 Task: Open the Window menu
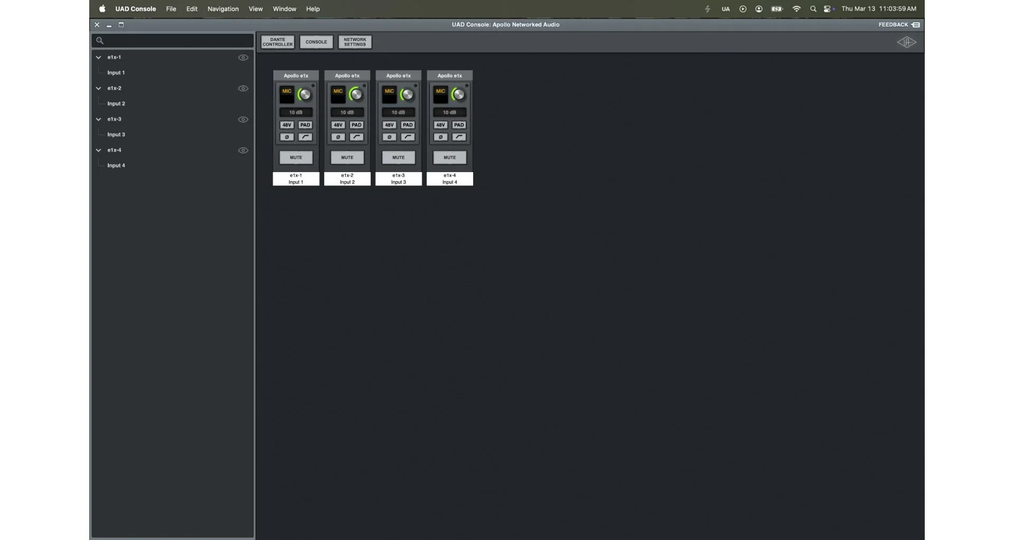(284, 9)
